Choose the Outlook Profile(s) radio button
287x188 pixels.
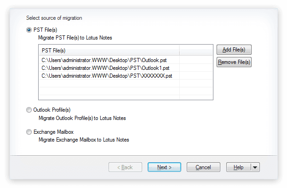pyautogui.click(x=29, y=110)
